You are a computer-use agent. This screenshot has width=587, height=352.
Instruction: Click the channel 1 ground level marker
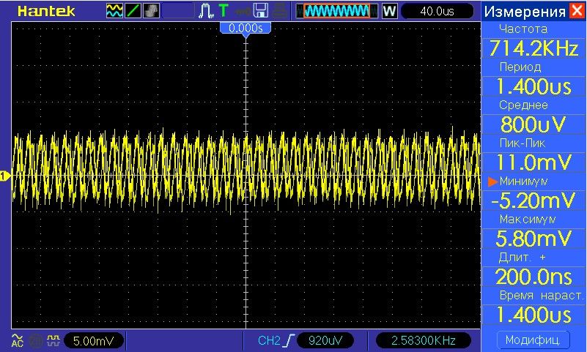tap(4, 176)
